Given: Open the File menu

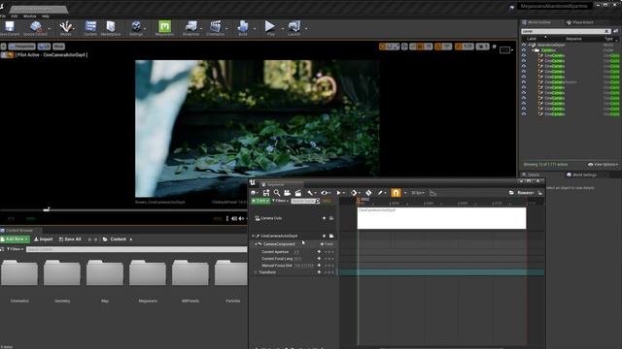Looking at the screenshot, I should coord(3,16).
